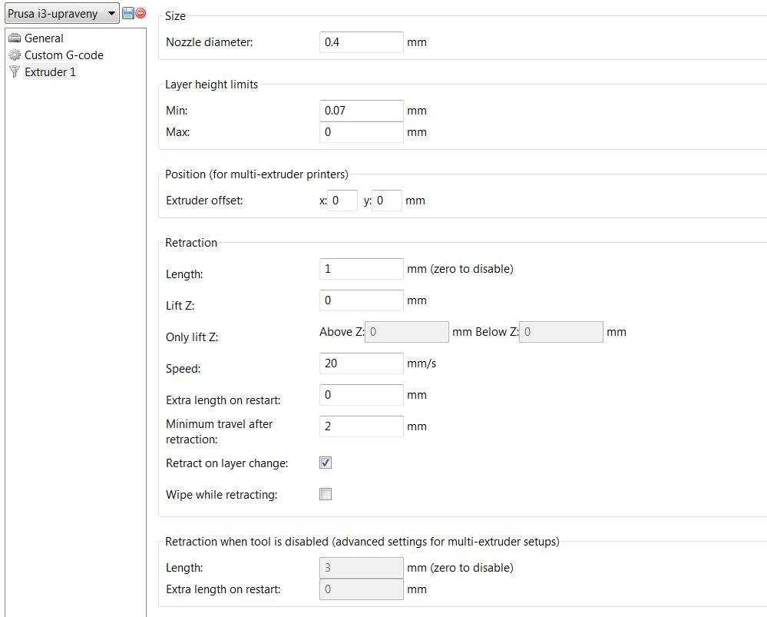
Task: Click the Lift Z input field
Action: pyautogui.click(x=361, y=300)
